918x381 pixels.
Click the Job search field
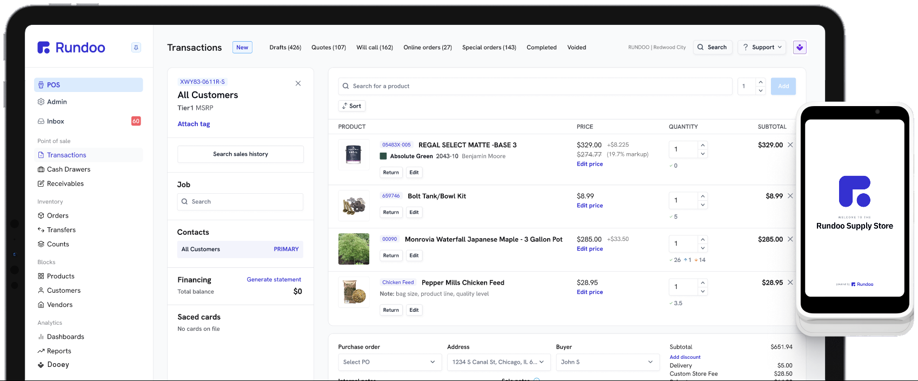[241, 202]
